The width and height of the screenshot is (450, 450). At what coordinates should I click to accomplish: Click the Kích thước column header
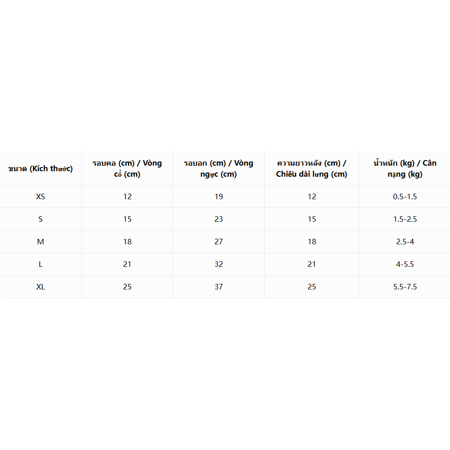point(40,168)
